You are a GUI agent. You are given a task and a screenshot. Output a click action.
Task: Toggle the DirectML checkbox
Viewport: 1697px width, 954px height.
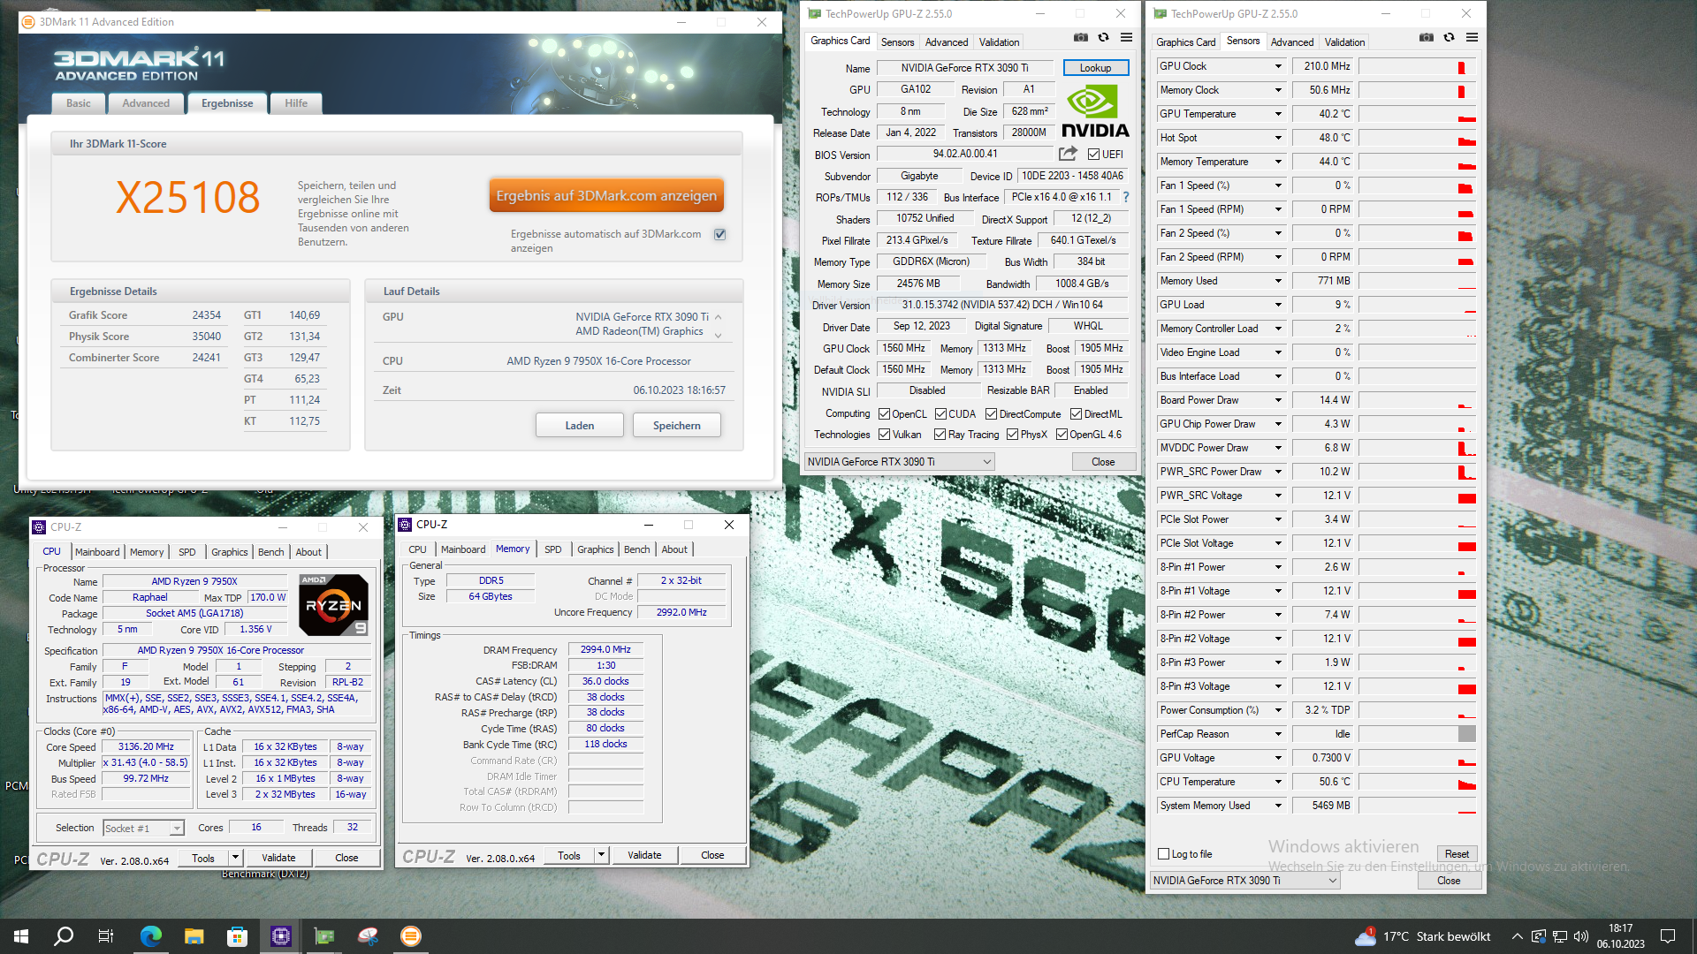point(1077,414)
